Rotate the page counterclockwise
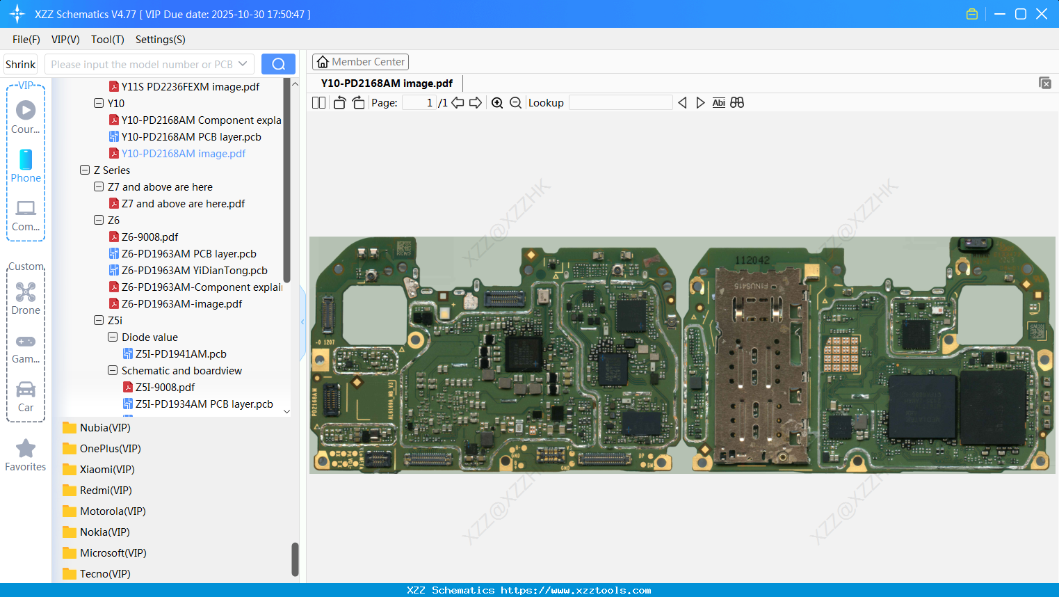1059x597 pixels. (339, 103)
